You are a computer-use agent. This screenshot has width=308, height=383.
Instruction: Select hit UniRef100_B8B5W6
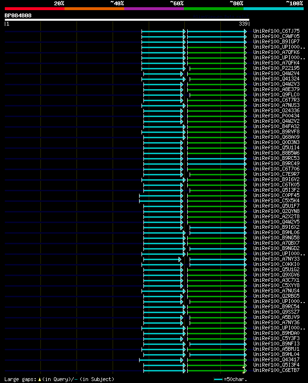(276, 153)
